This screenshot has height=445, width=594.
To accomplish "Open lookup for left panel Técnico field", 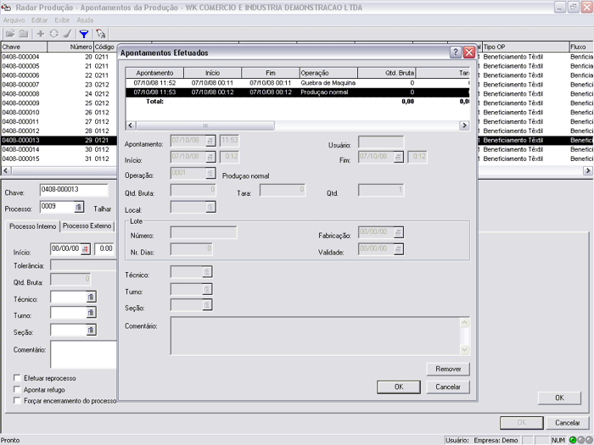I will (x=92, y=297).
